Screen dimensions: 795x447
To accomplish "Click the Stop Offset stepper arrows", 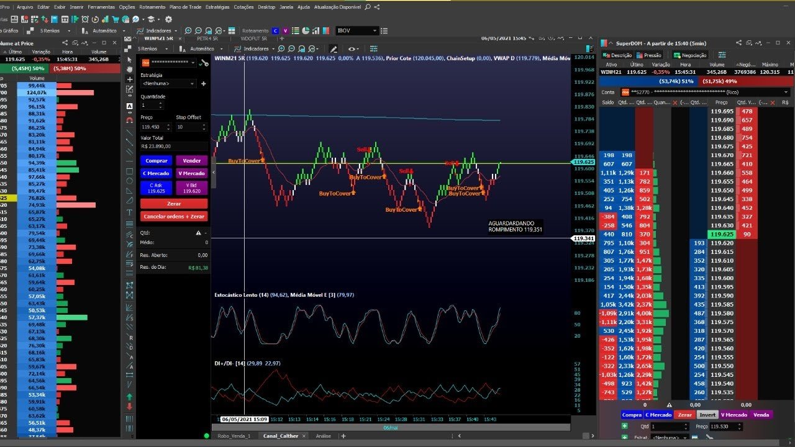I will pos(203,127).
